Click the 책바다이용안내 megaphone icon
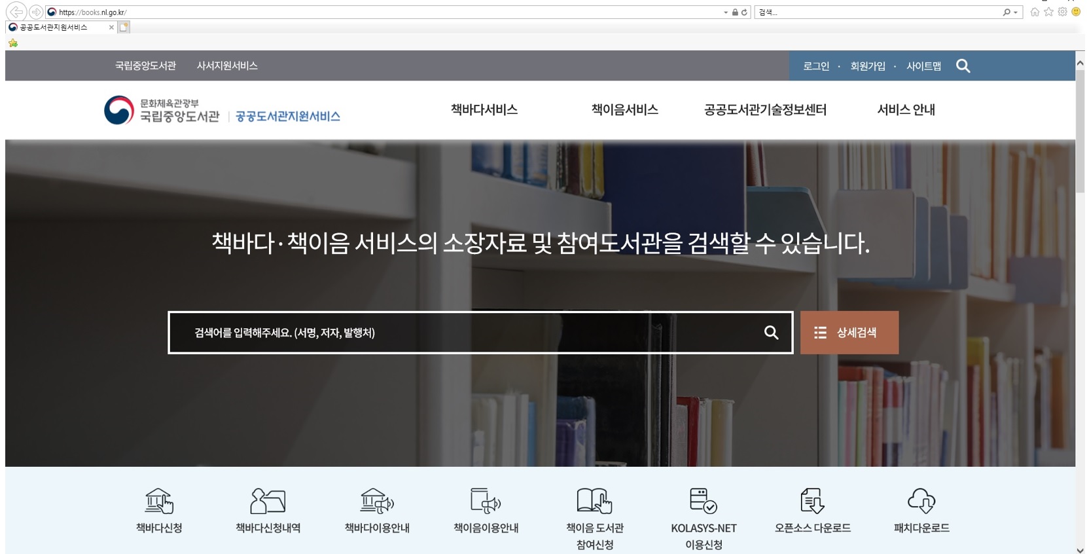The width and height of the screenshot is (1087, 554). click(x=377, y=501)
